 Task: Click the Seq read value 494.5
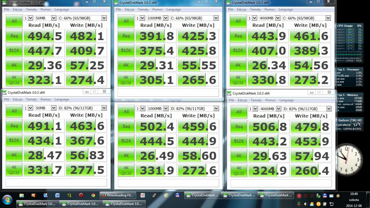click(45, 36)
